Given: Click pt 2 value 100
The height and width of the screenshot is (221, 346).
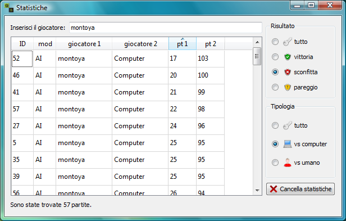Looking at the screenshot, I should [210, 75].
